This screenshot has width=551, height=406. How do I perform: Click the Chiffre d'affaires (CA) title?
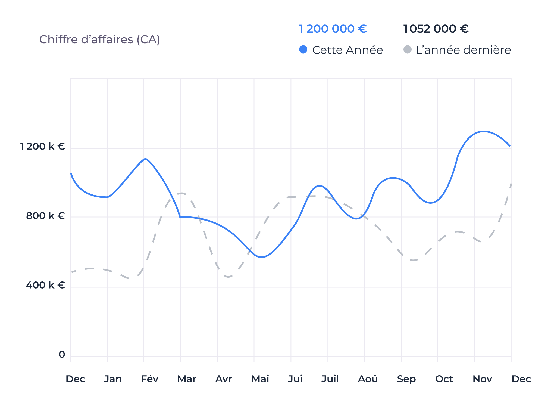[x=99, y=39]
